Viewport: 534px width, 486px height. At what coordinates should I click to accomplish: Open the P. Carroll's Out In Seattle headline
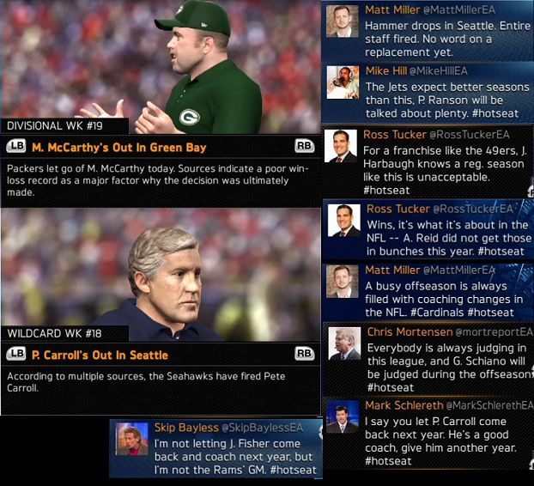(100, 355)
